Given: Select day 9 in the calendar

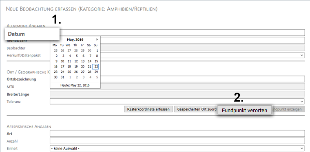Looking at the screenshot, I should point(56,61).
